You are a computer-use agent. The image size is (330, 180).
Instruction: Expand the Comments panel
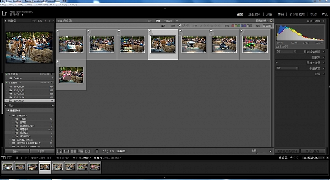[x=324, y=74]
